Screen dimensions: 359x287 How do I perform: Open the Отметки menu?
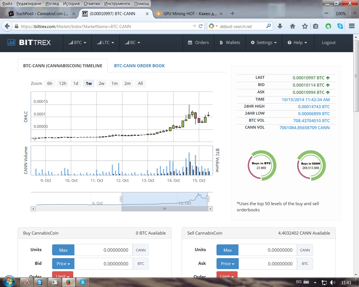pyautogui.click(x=92, y=4)
